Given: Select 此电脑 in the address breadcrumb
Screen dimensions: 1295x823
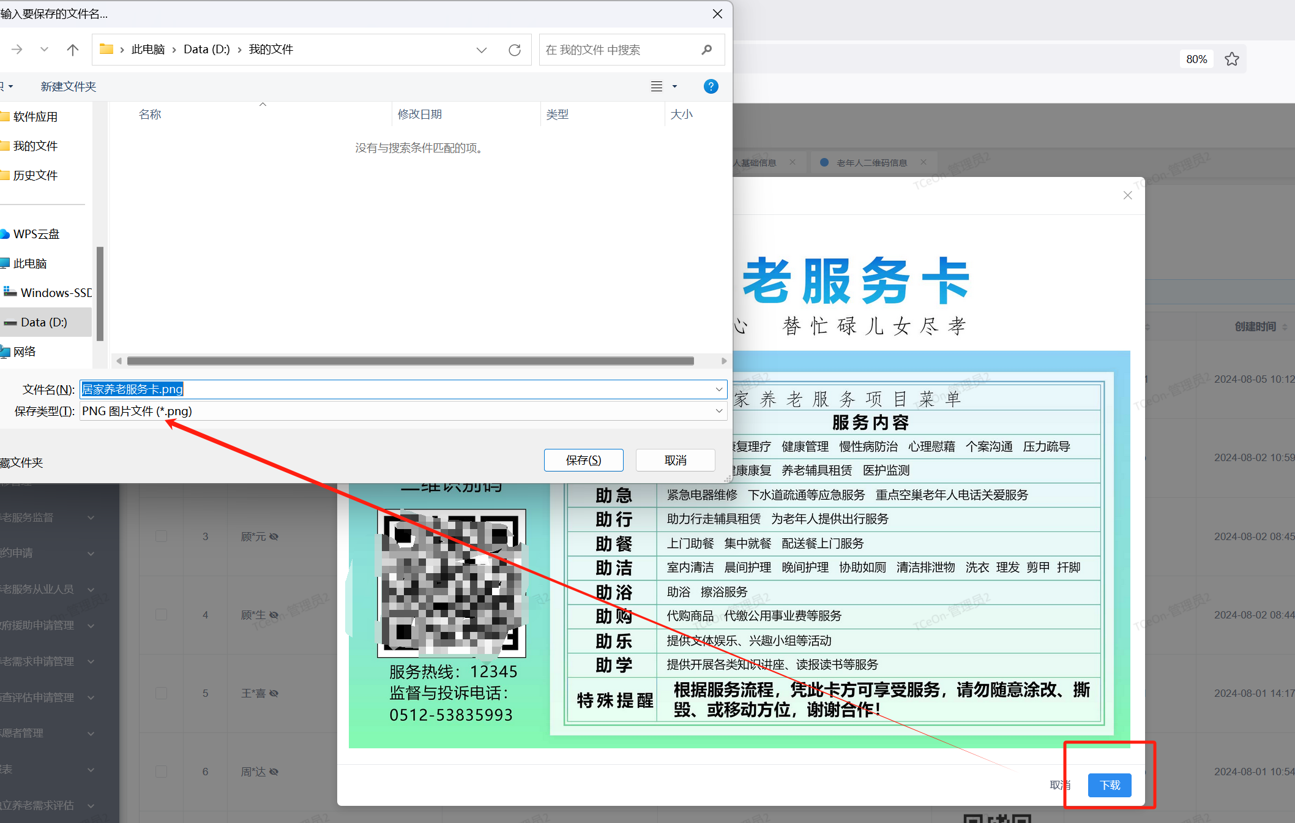Looking at the screenshot, I should pyautogui.click(x=148, y=50).
